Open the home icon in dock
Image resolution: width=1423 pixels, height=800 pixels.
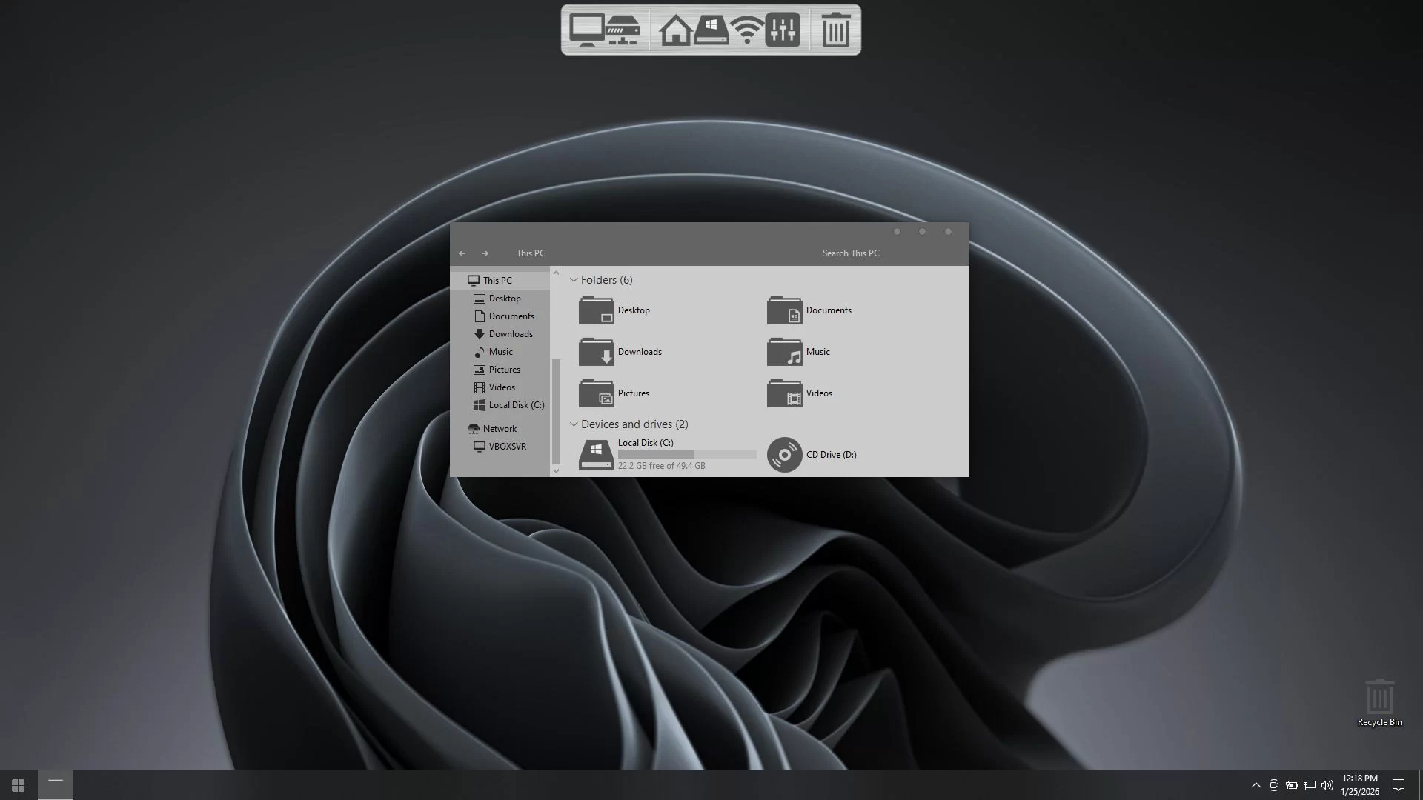[675, 31]
